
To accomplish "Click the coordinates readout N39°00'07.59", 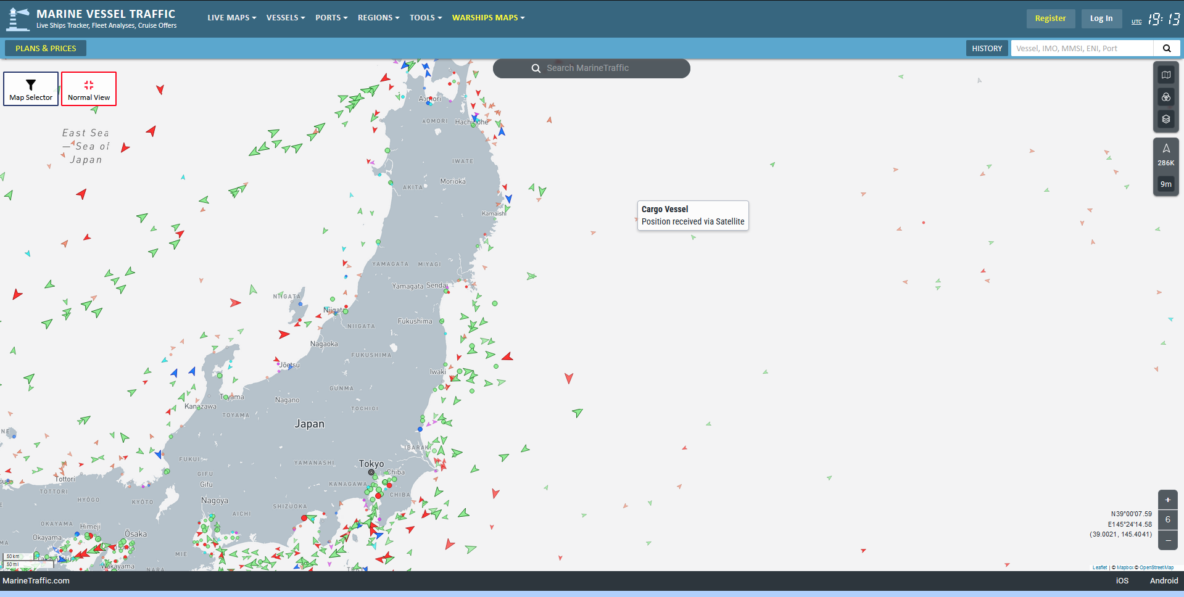I will point(1131,514).
